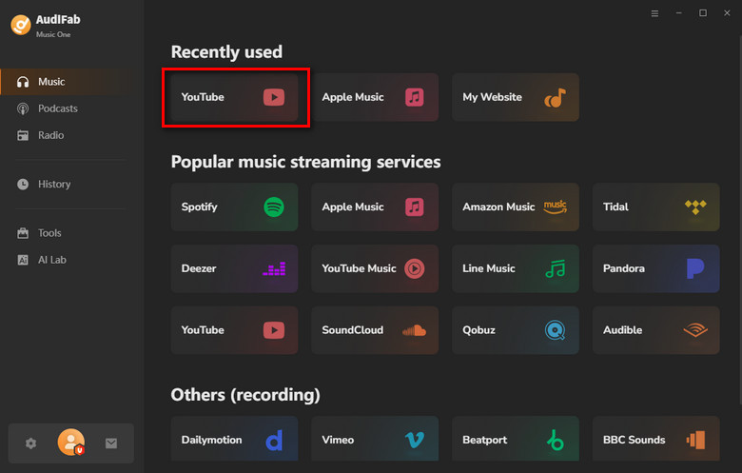Click the settings gear icon
Image resolution: width=742 pixels, height=473 pixels.
30,443
